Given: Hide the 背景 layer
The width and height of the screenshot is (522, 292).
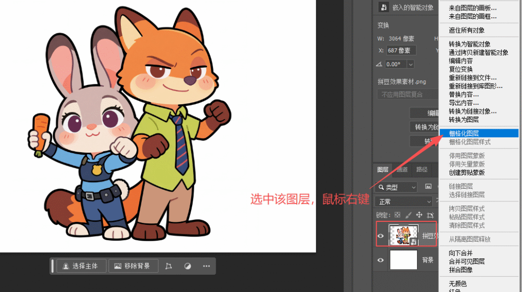Looking at the screenshot, I should click(380, 260).
